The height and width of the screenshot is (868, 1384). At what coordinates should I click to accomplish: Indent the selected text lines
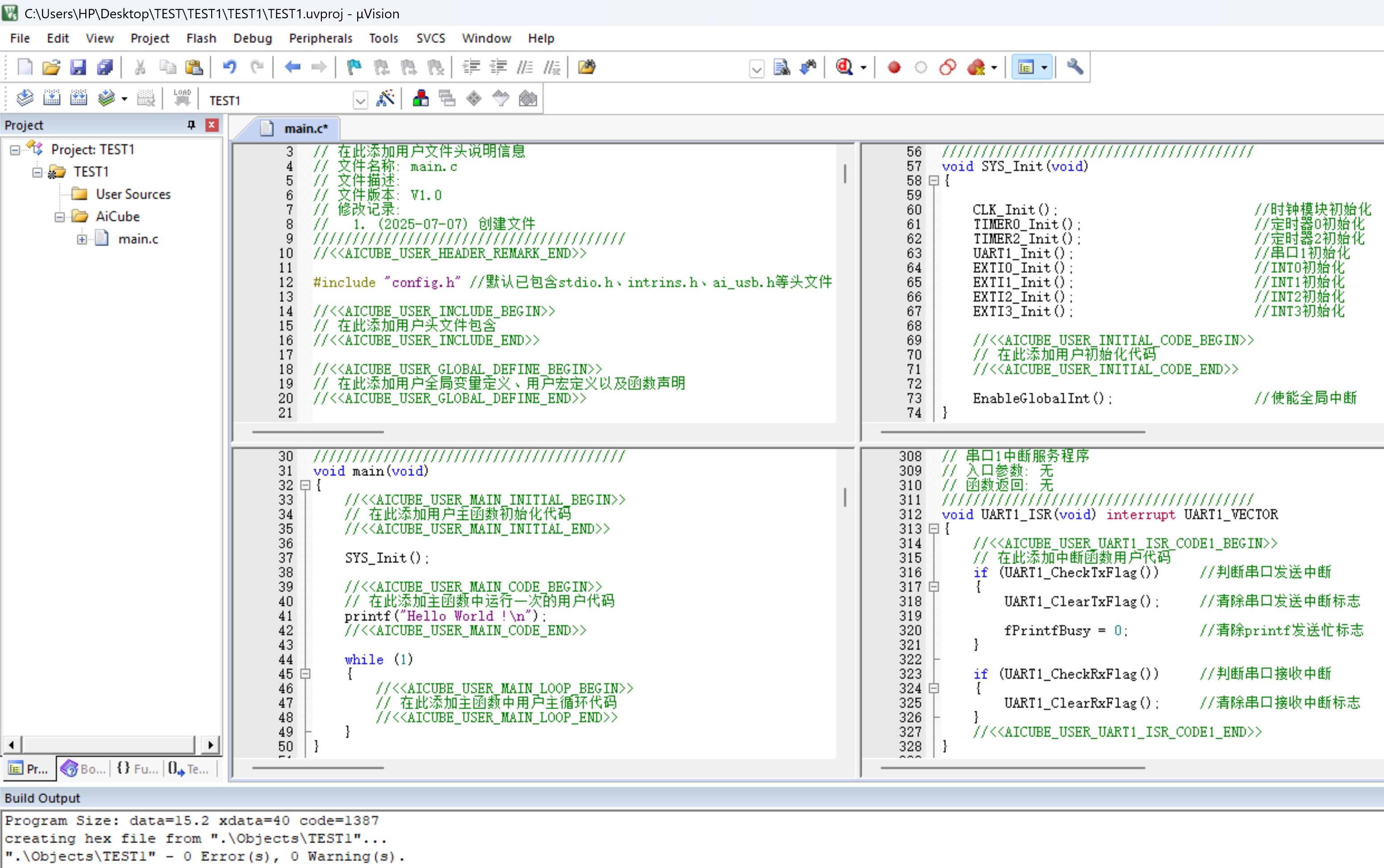tap(471, 67)
